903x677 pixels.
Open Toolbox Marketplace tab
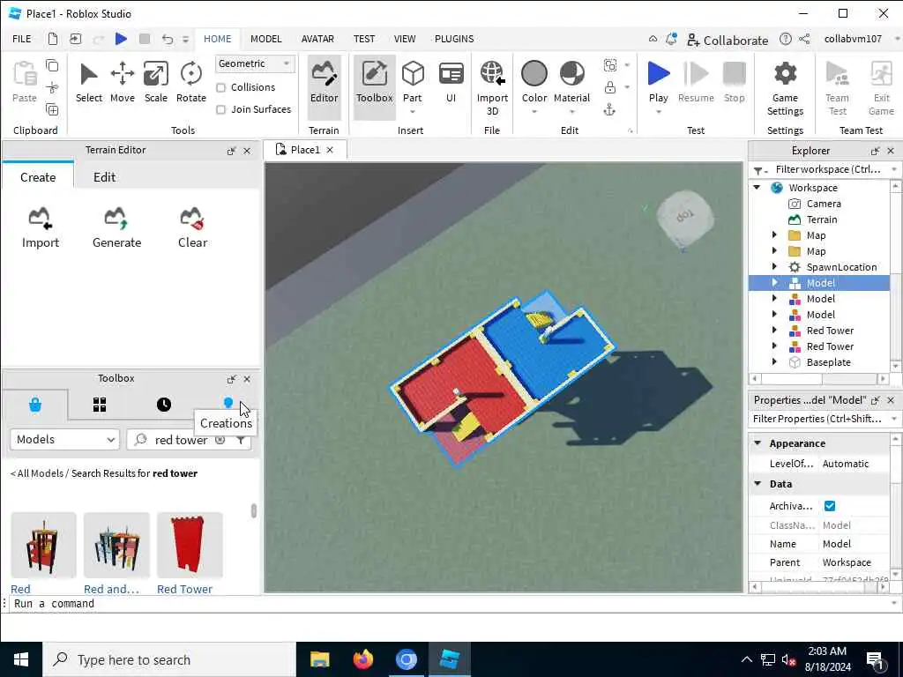35,405
